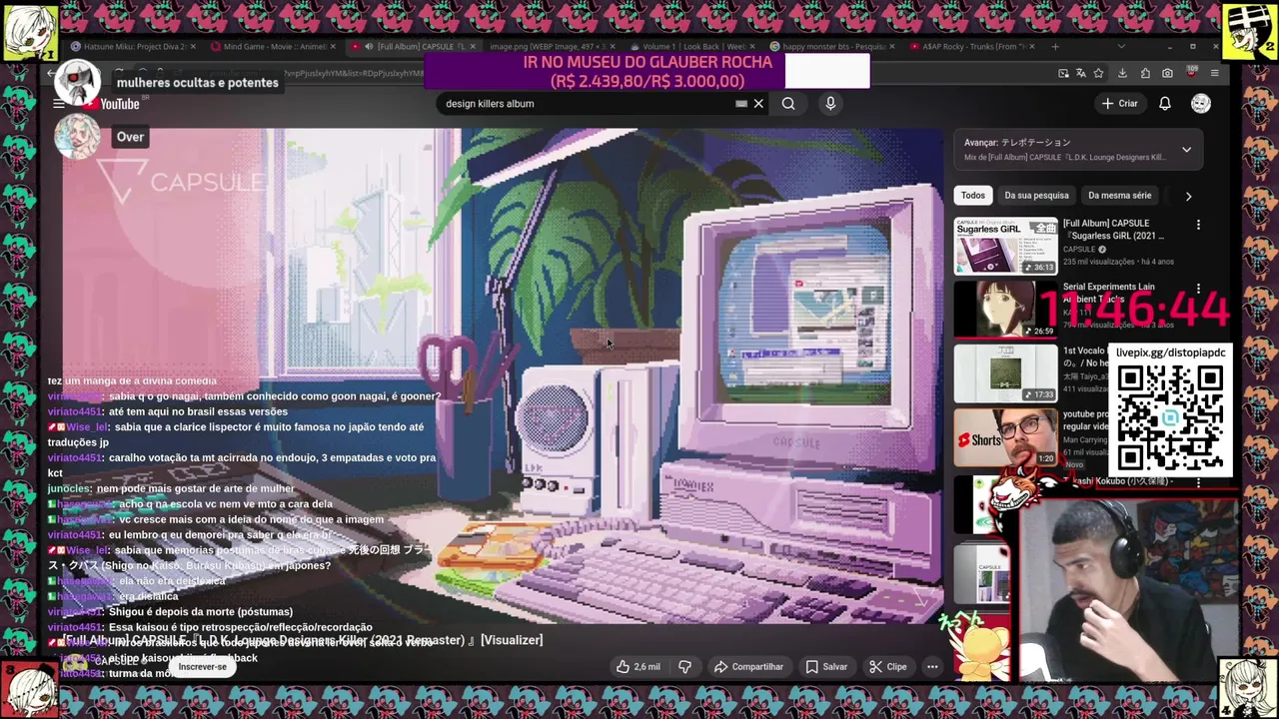This screenshot has height=719, width=1279.
Task: Like the video with 2,6 mil
Action: [638, 666]
